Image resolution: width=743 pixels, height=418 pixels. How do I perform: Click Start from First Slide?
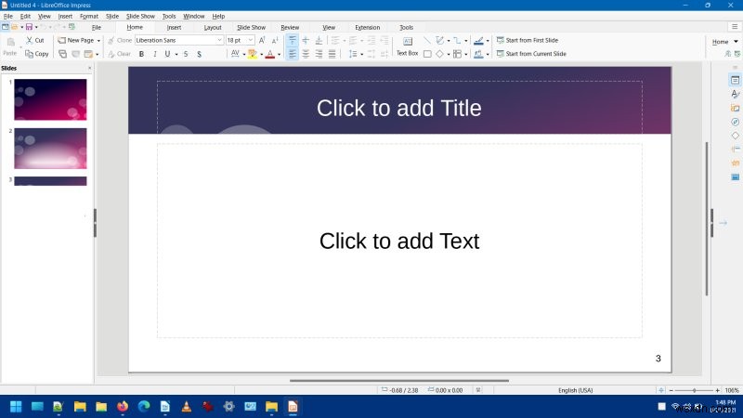527,40
